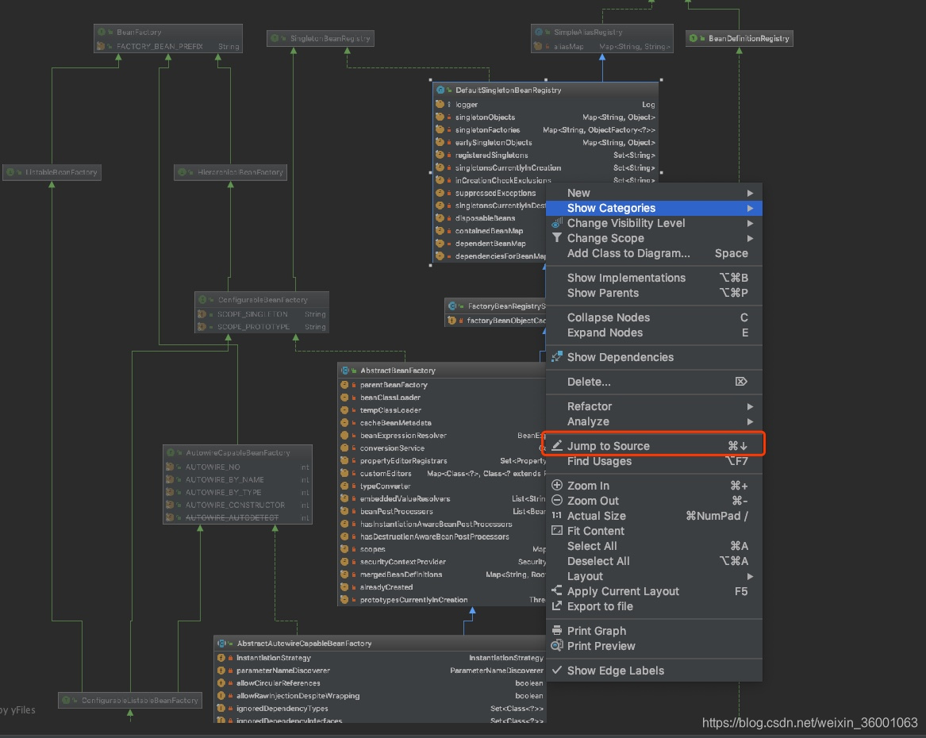Choose Deselect All
926x738 pixels.
(654, 561)
